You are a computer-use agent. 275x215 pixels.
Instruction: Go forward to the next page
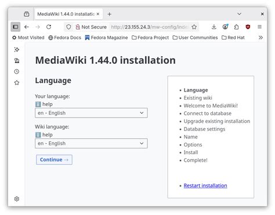[38, 27]
